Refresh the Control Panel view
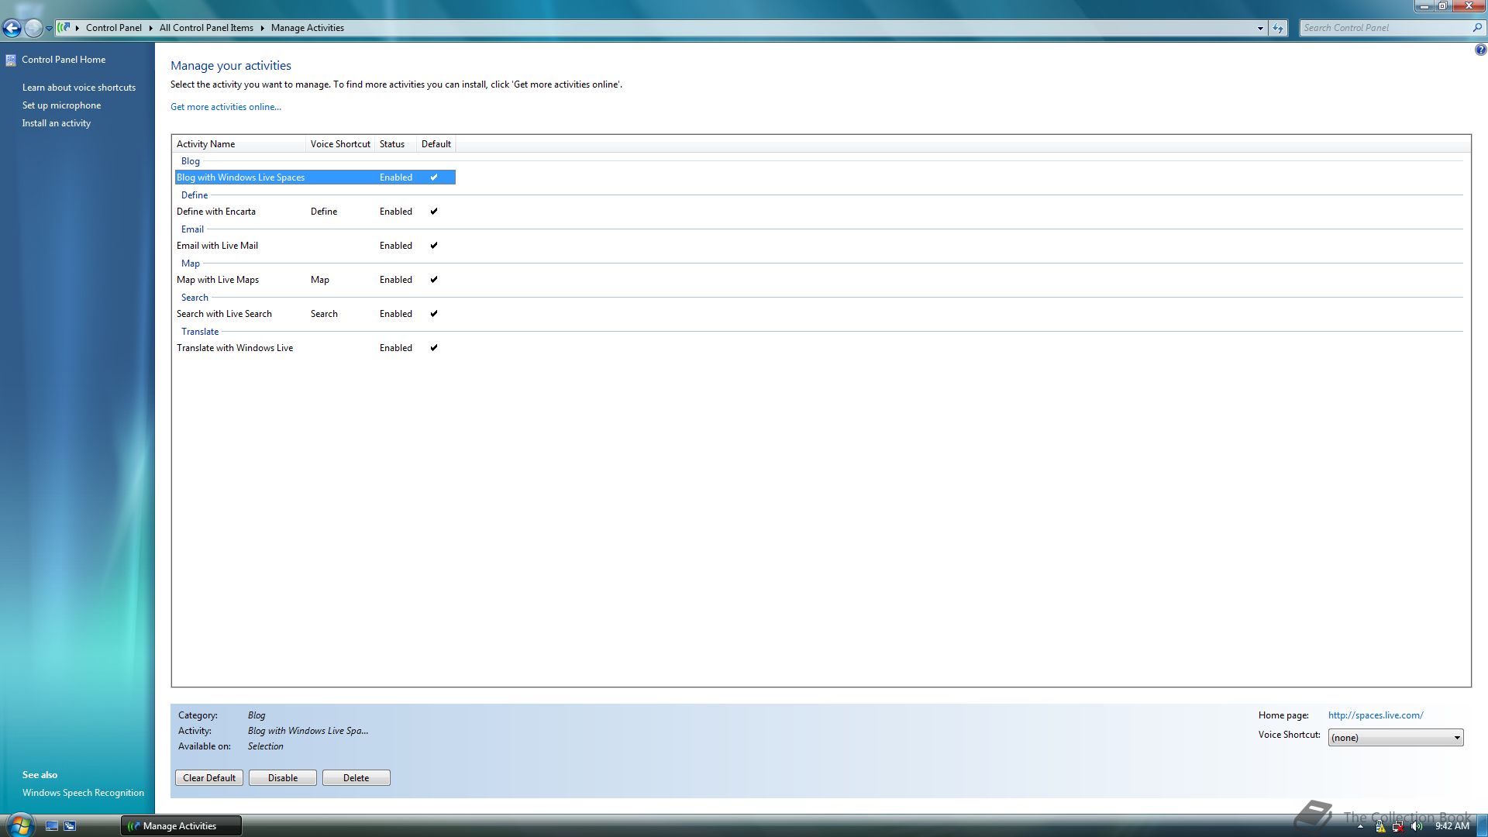Viewport: 1488px width, 837px height. point(1278,28)
